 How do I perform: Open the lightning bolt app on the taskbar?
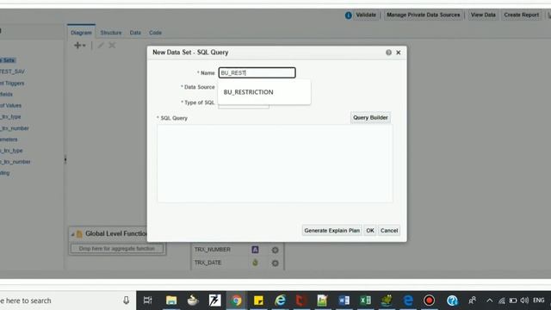[x=214, y=301]
